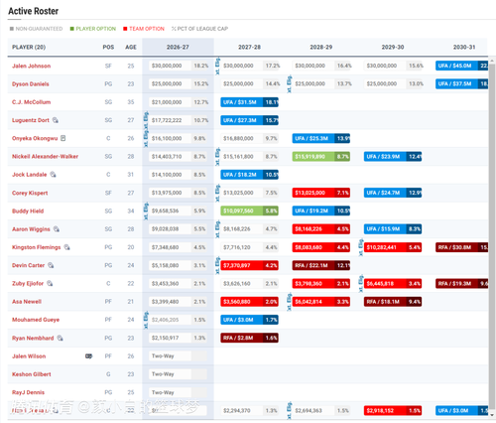Open Nickeil Alexander-Walker player link
The image size is (496, 423).
[x=46, y=156]
